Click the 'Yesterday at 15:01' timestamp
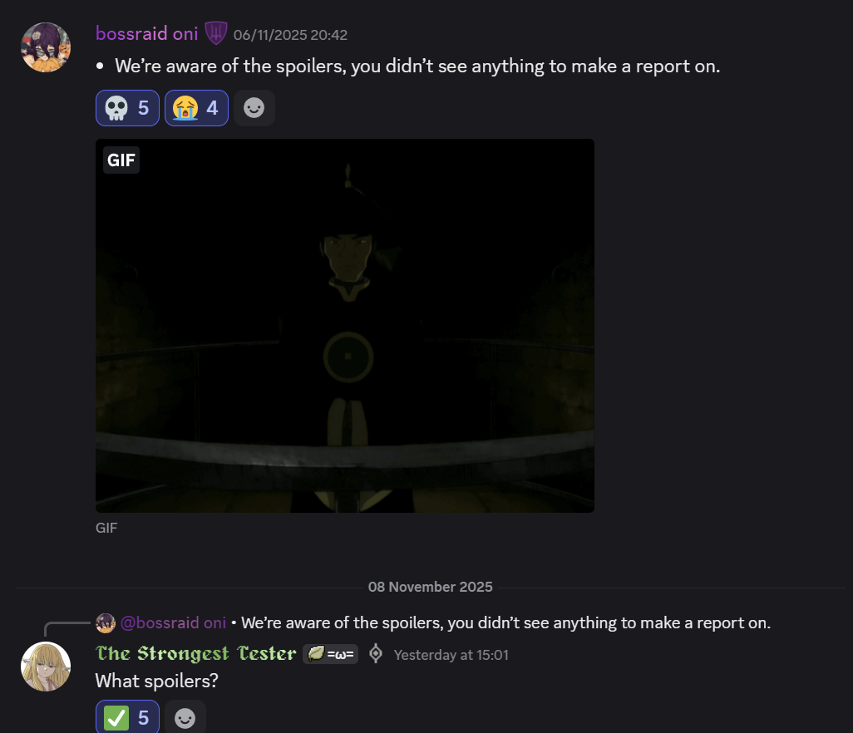This screenshot has height=733, width=853. click(x=451, y=655)
